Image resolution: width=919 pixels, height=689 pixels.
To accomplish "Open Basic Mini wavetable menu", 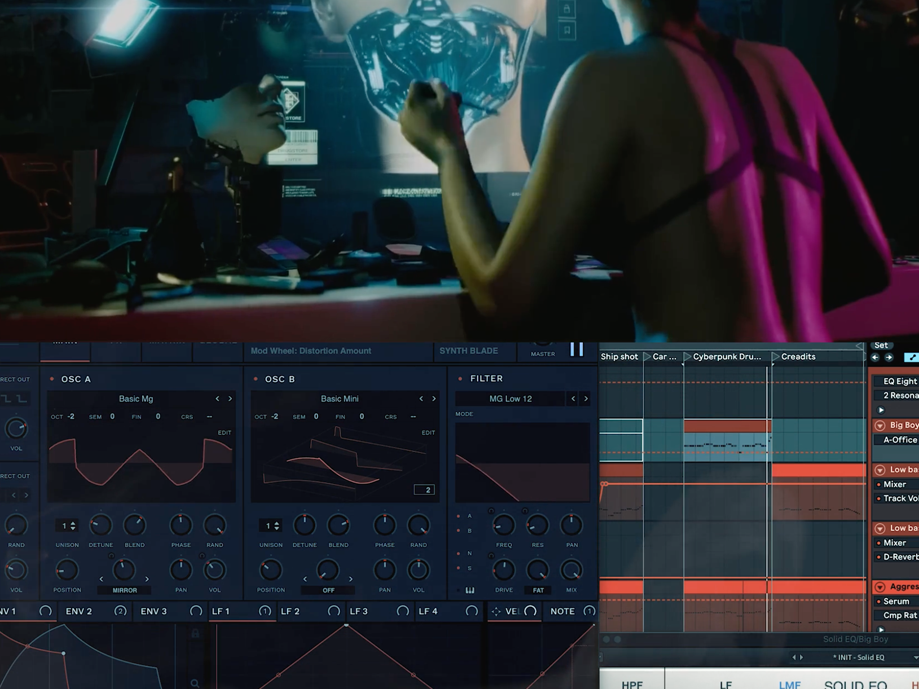I will [x=339, y=399].
